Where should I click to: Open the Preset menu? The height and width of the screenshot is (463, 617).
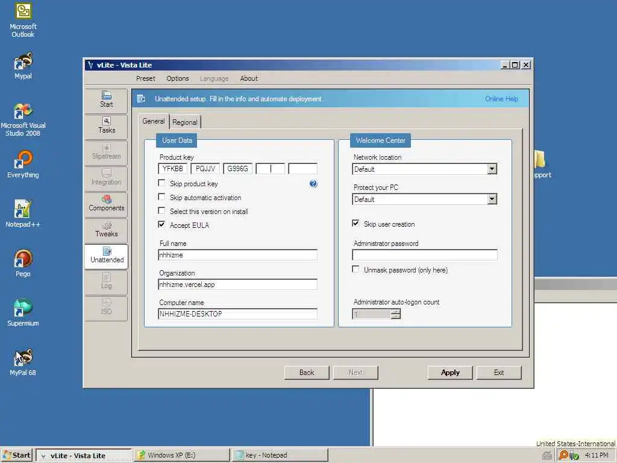point(146,78)
